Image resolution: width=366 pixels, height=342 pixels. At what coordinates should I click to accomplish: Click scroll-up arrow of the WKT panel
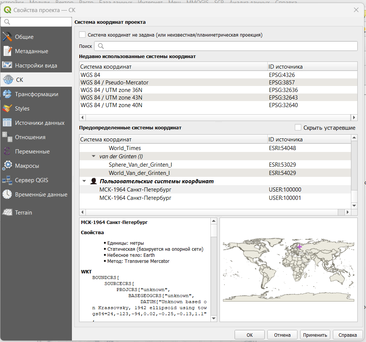(214, 221)
